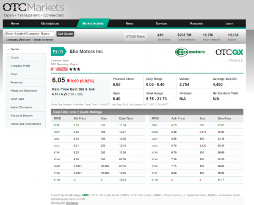Select the MAXM ask row at 6.30
Image resolution: width=254 pixels, height=205 pixels.
click(x=196, y=132)
